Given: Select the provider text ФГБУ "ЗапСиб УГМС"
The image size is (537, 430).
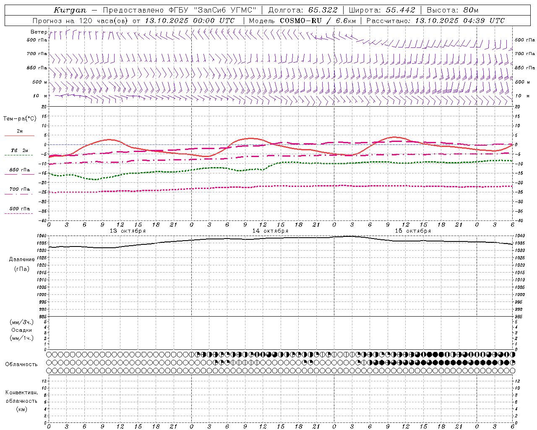Looking at the screenshot, I should coord(213,10).
